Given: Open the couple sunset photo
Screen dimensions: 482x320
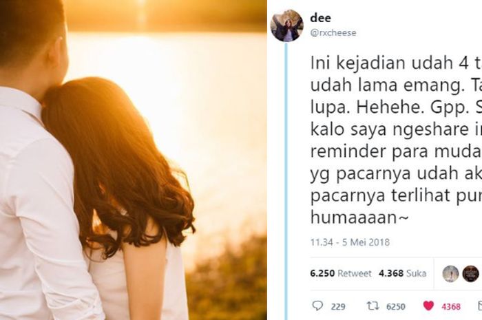Looking at the screenshot, I should click(x=133, y=160).
